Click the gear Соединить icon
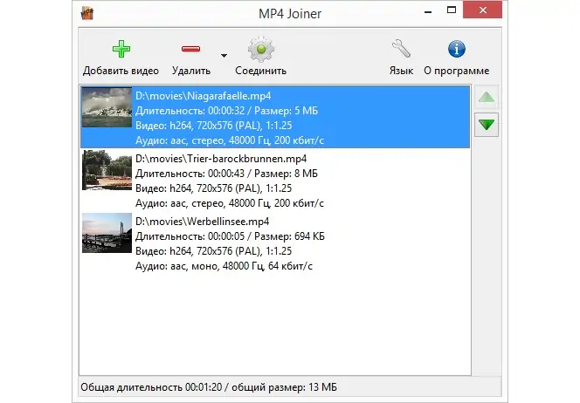 [261, 49]
